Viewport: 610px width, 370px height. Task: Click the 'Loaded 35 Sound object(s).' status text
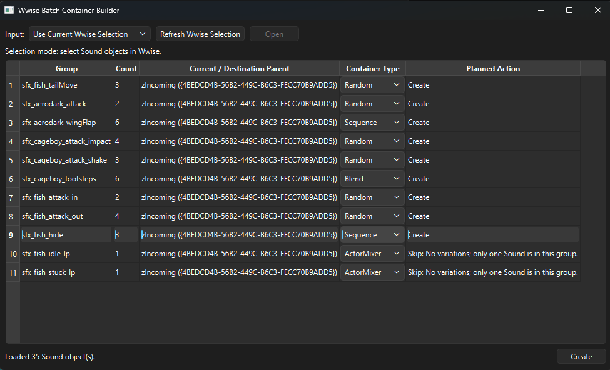click(x=50, y=356)
